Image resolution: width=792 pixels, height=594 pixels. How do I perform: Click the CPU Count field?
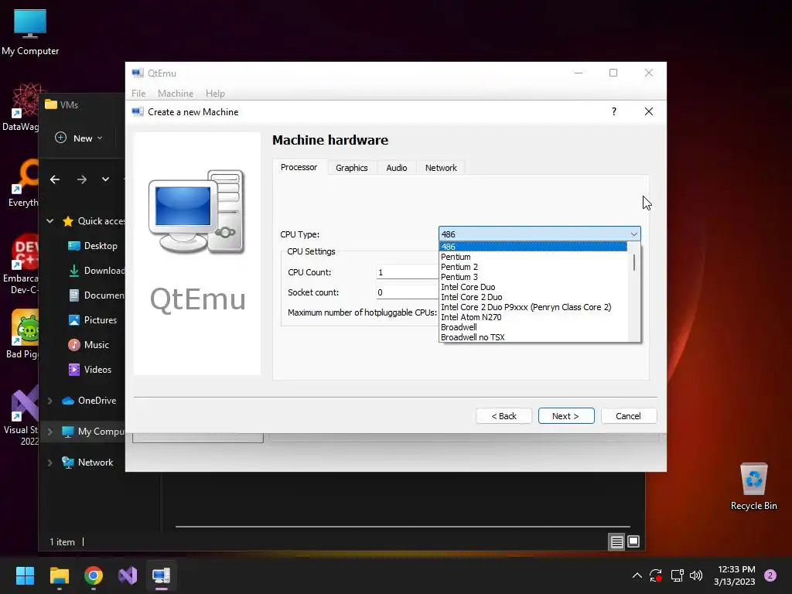[x=407, y=272]
